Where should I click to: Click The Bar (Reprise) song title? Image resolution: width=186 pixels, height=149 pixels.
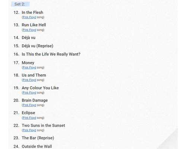point(38,138)
